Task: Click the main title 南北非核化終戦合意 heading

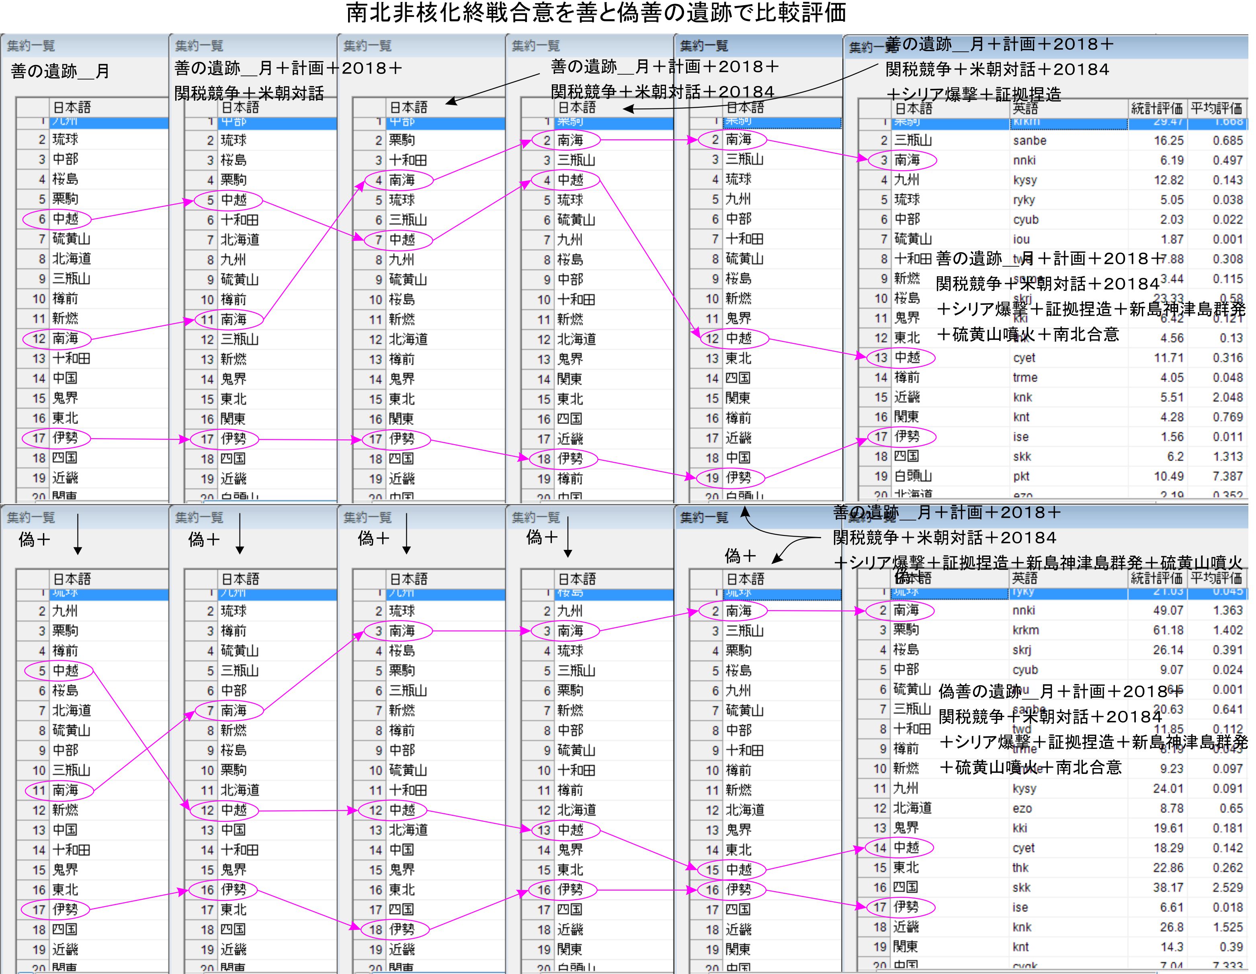Action: pos(595,12)
